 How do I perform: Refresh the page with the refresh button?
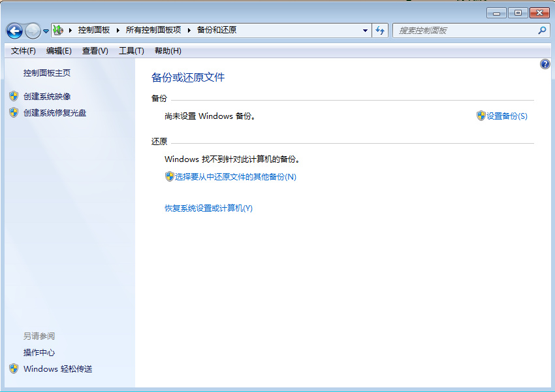(380, 31)
